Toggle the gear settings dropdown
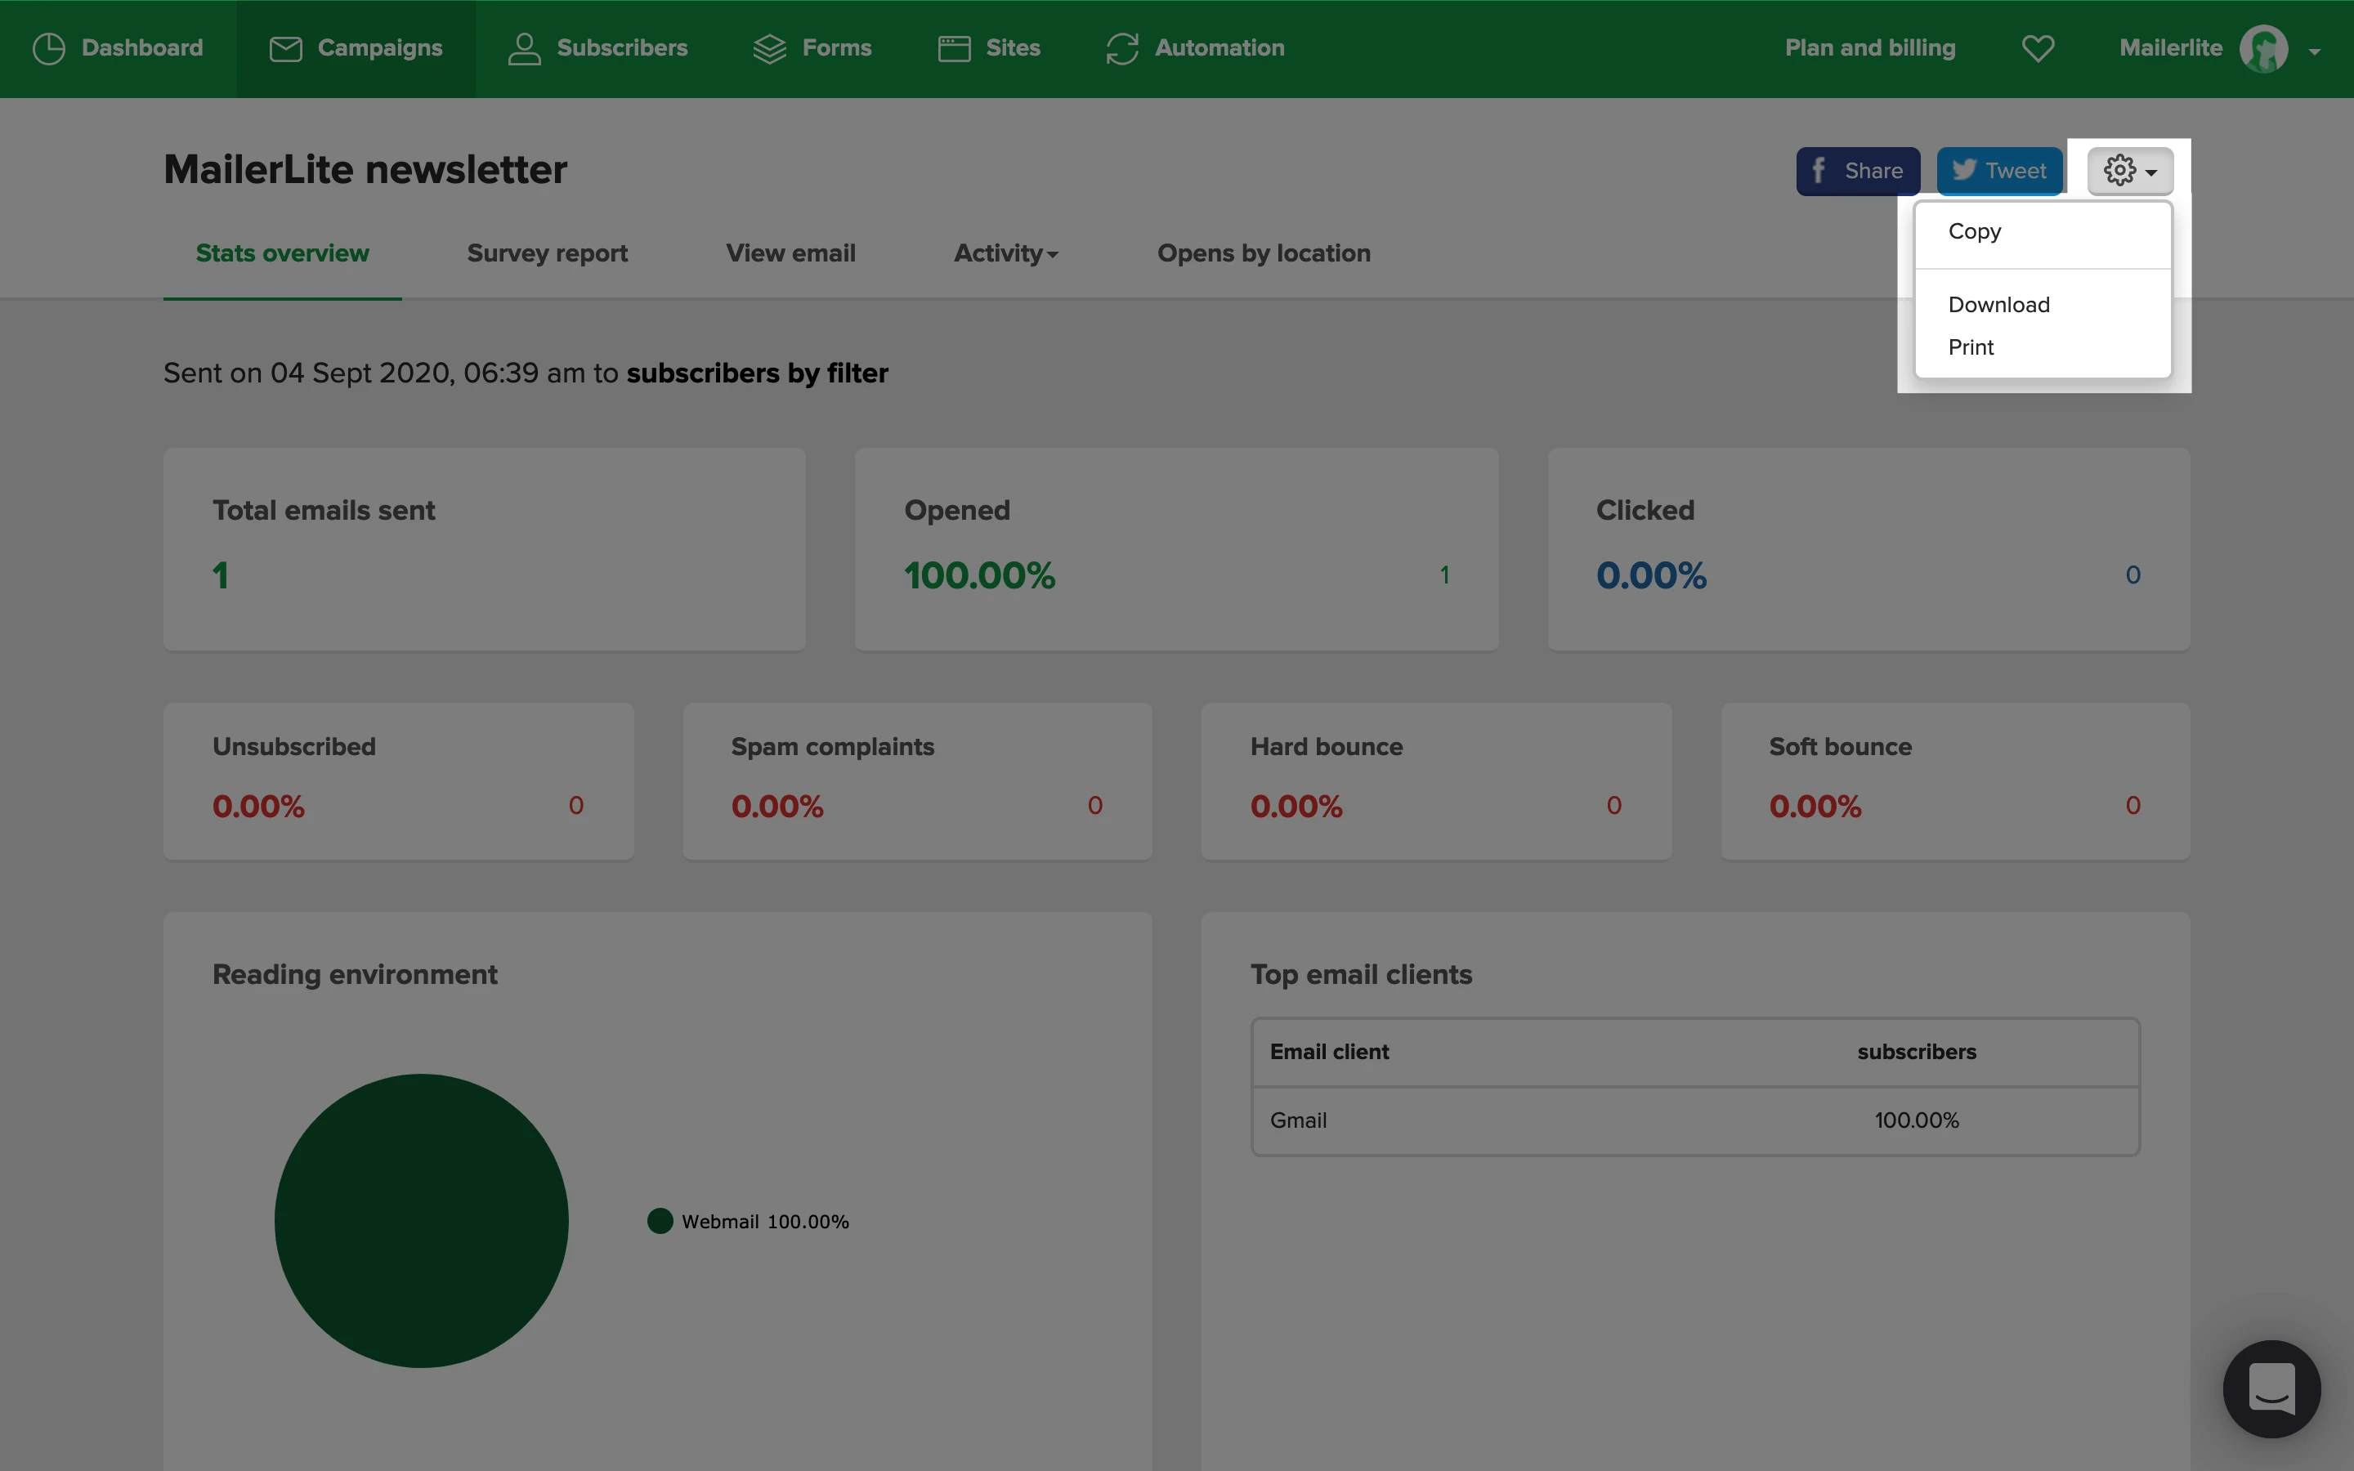This screenshot has width=2354, height=1471. 2129,172
